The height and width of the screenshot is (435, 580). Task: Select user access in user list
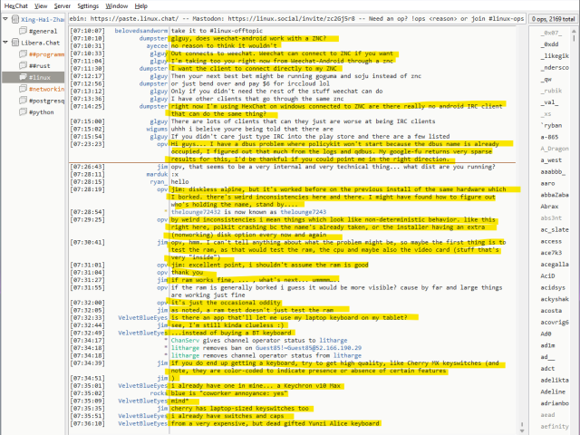point(551,241)
